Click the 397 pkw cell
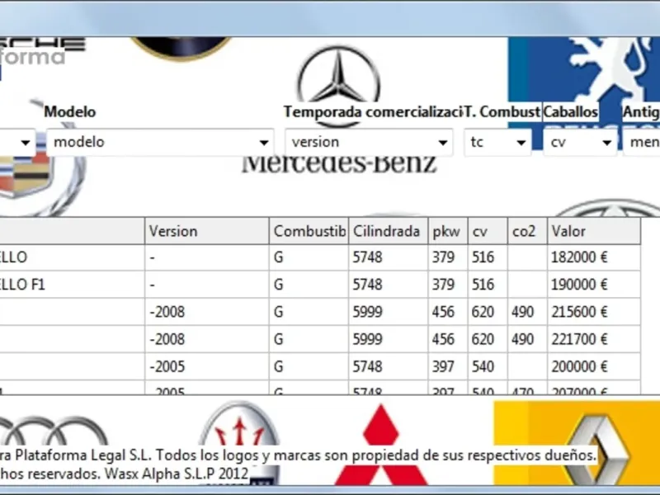Screen dimensions: 660x495 448,366
